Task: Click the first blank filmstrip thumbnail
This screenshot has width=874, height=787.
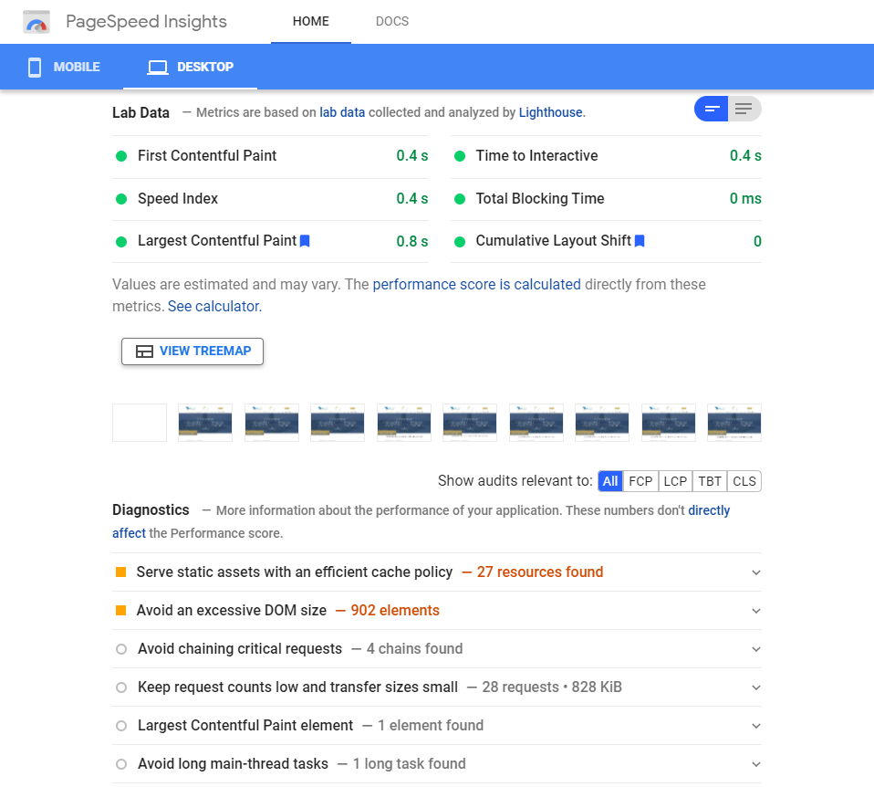Action: point(140,423)
